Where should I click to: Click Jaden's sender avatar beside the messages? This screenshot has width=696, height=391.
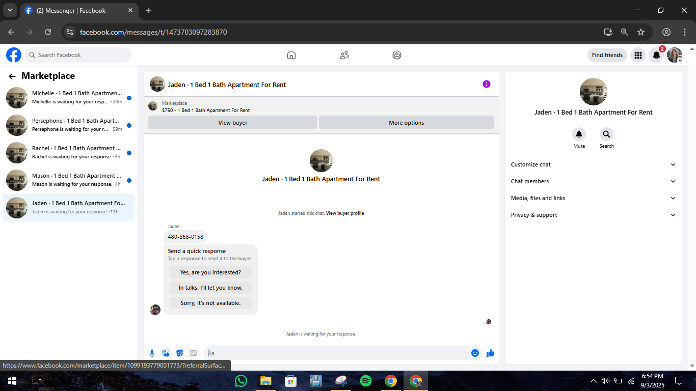pyautogui.click(x=155, y=310)
